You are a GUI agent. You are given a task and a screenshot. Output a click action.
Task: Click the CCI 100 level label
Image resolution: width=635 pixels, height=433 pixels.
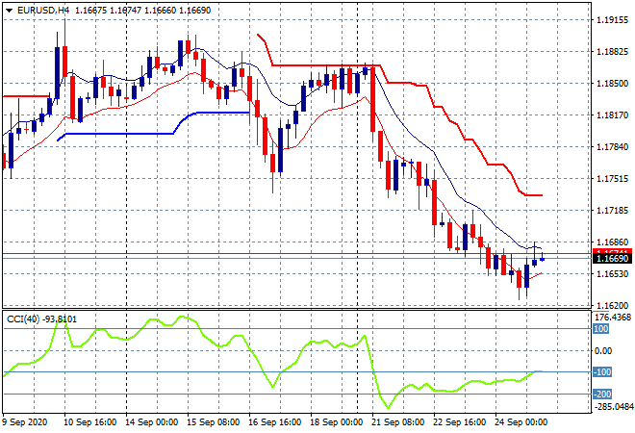(600, 329)
